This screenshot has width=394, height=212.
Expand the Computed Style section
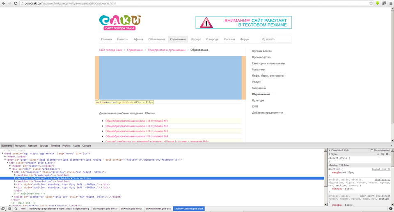click(x=330, y=150)
